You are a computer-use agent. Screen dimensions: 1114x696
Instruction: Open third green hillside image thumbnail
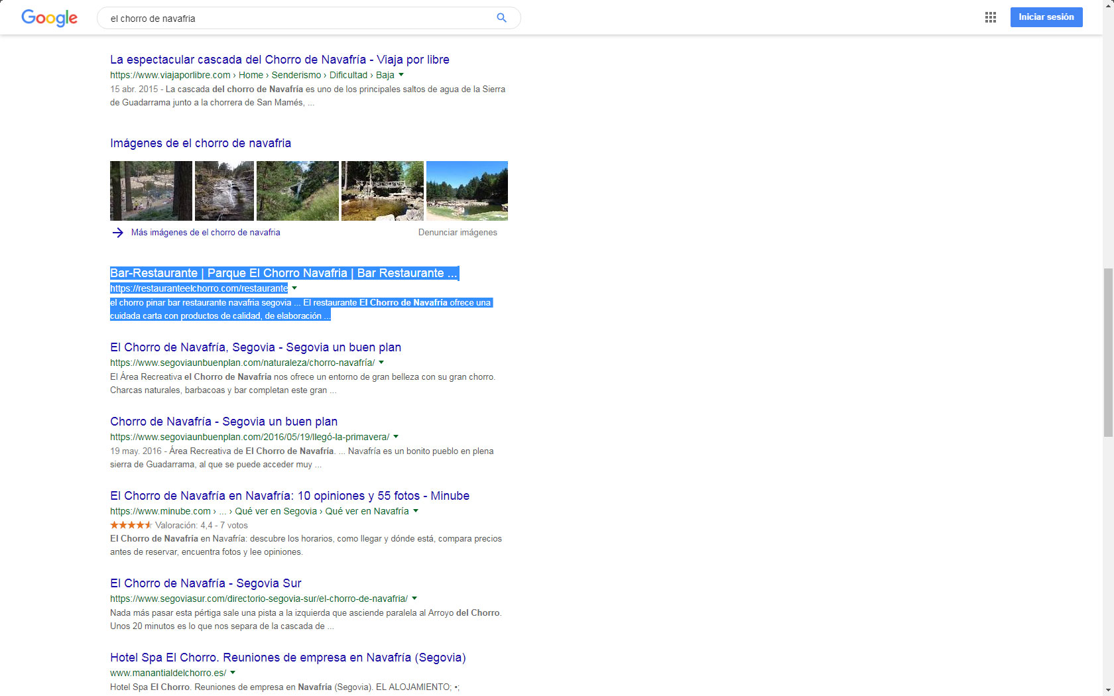(298, 191)
